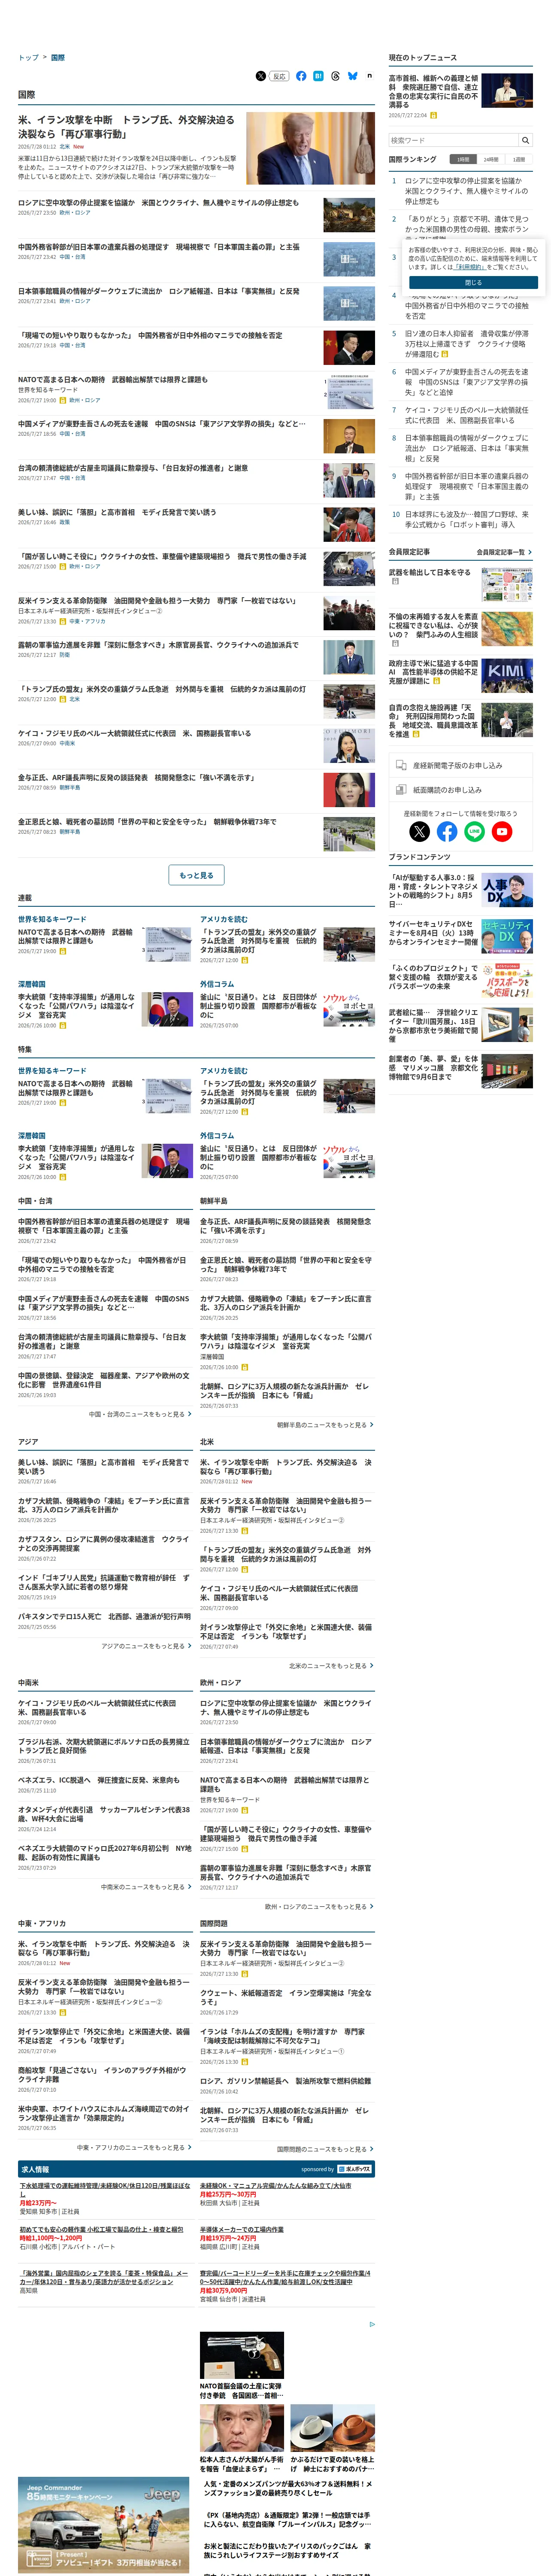The image size is (551, 2576).
Task: Share the page via the Threads icon
Action: pos(335,76)
